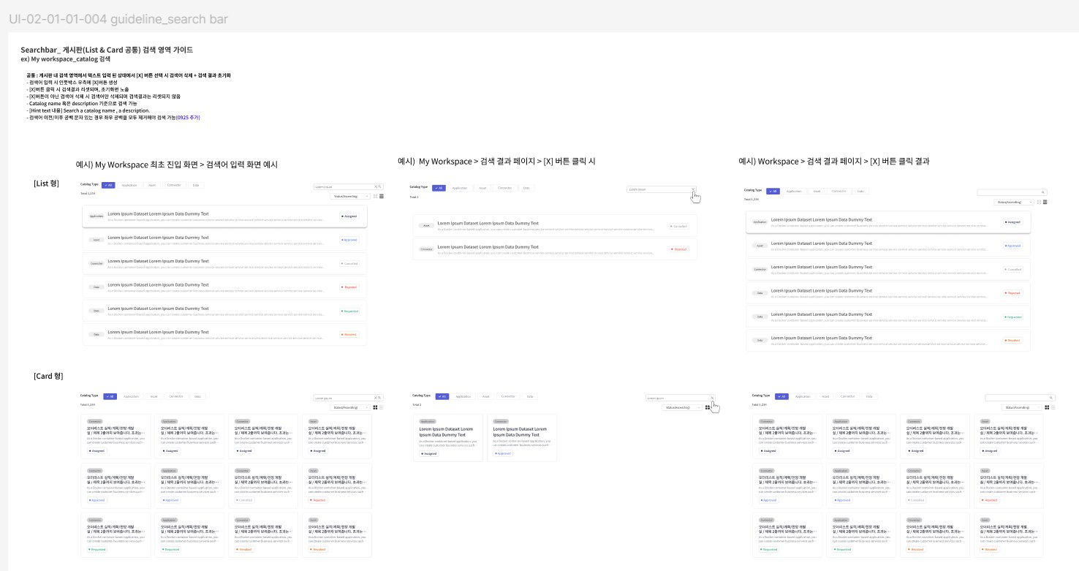Open the Status sort dropdown in right List-type mockup
The height and width of the screenshot is (571, 1079).
pos(1014,202)
